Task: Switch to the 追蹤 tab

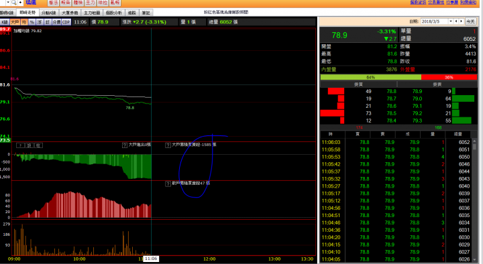Action: (x=132, y=13)
